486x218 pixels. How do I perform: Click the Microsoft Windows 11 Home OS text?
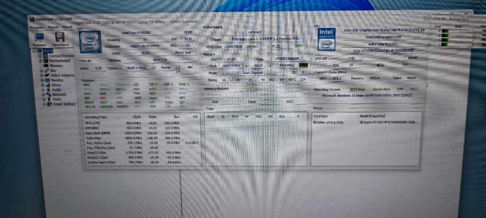366,95
